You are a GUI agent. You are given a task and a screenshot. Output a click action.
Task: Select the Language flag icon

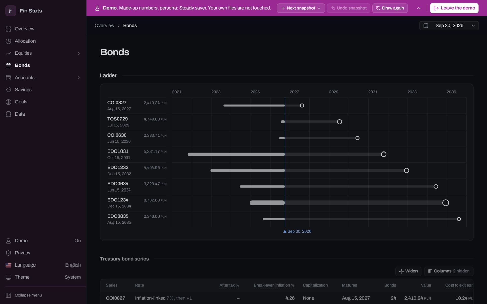[x=8, y=265]
